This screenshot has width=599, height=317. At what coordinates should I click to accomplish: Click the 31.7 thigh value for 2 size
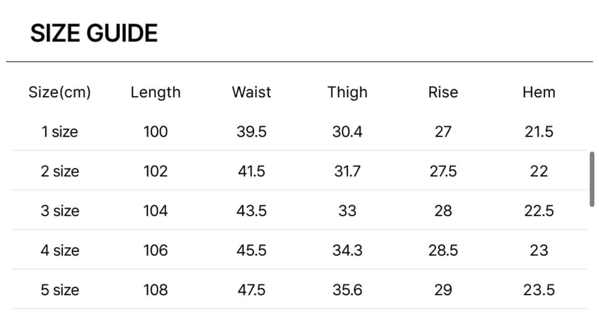347,171
